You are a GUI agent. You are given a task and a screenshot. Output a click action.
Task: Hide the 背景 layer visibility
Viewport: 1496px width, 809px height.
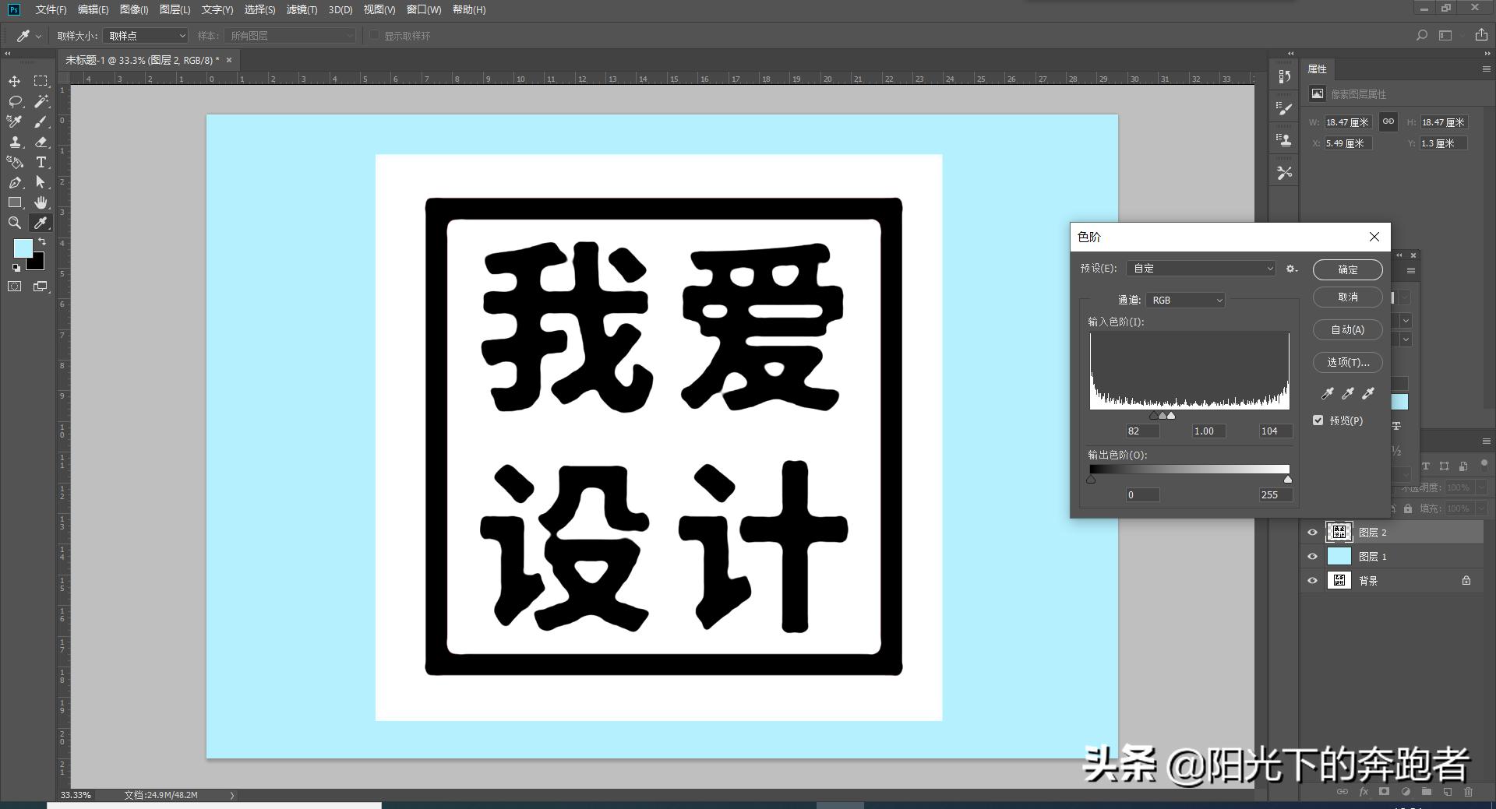[1314, 580]
